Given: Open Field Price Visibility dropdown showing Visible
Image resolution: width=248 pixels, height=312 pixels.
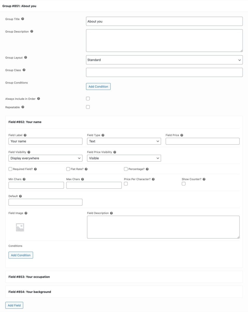Looking at the screenshot, I should pos(124,158).
